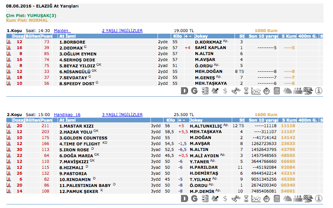Click the D icon under race 1
333x208 pixels.
coord(184,91)
